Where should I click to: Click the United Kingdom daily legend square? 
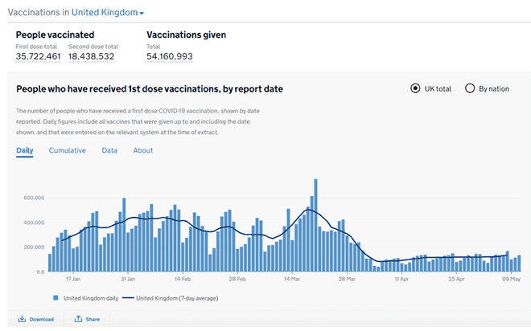point(56,297)
